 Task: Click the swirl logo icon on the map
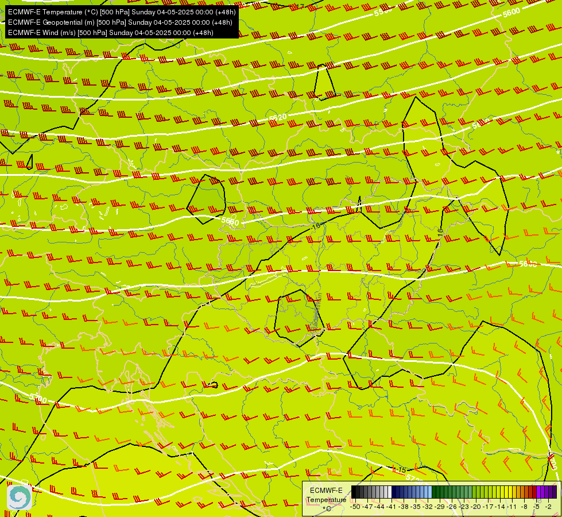pos(20,497)
